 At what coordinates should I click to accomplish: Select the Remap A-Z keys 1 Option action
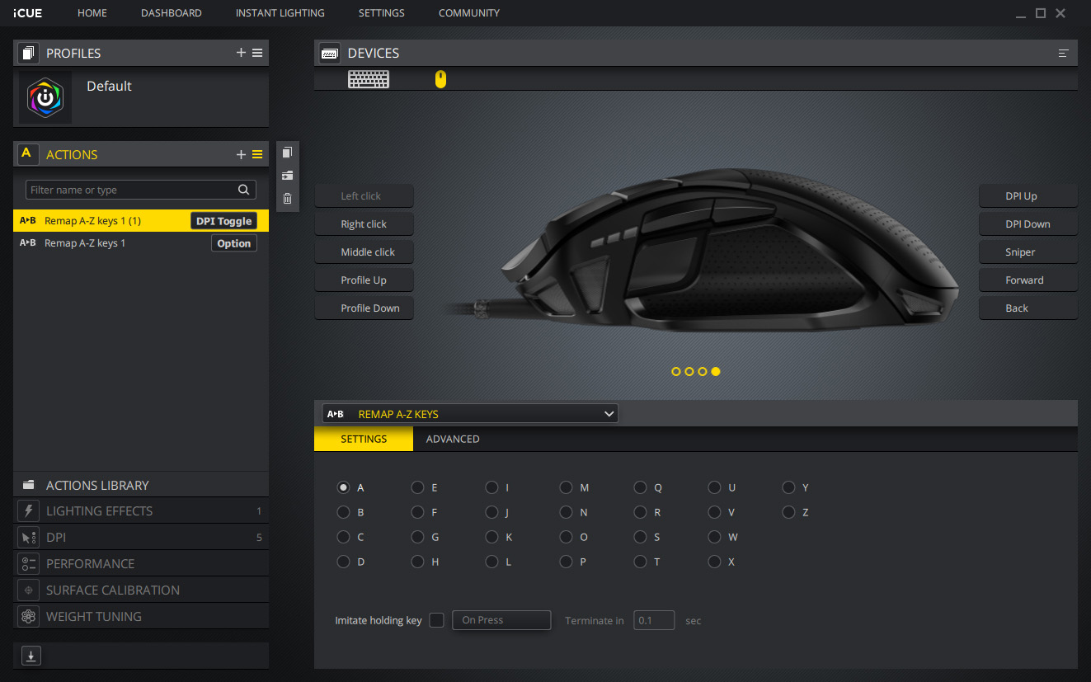(141, 243)
